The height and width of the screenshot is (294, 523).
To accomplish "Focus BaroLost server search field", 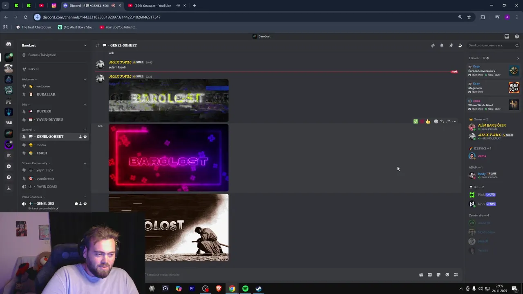I will pyautogui.click(x=493, y=45).
